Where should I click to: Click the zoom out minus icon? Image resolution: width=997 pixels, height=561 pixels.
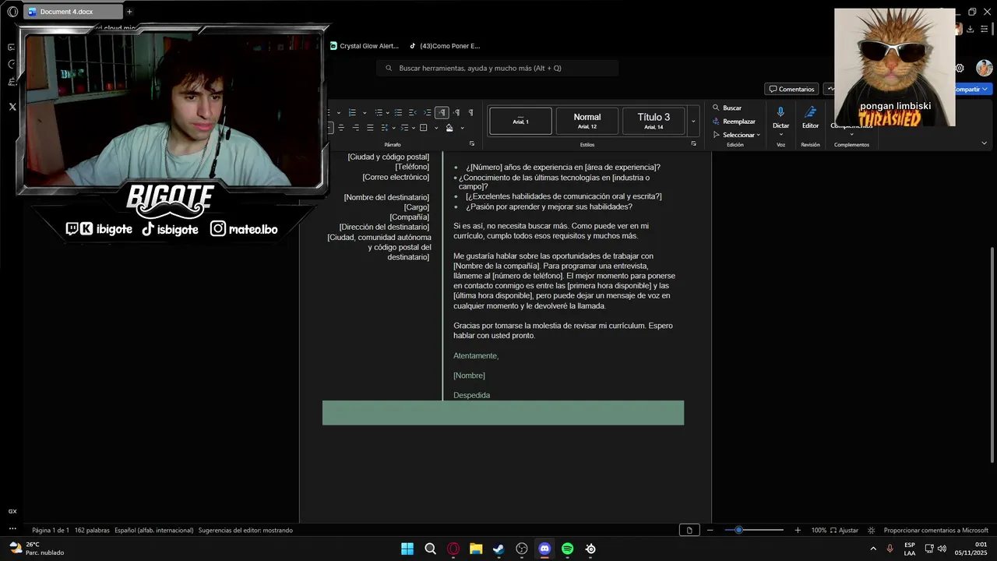[710, 531]
